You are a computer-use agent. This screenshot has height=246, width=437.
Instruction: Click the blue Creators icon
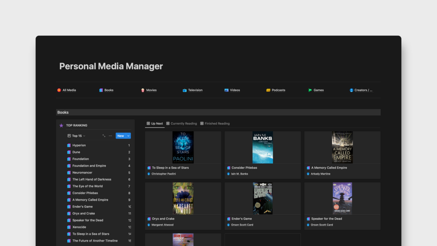pos(351,90)
